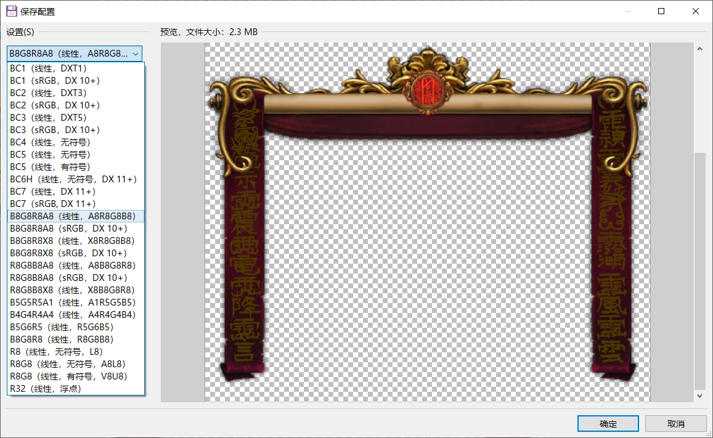Choose BC5 (线性, 有符号) format
Viewport: 713px width, 438px height.
point(76,167)
